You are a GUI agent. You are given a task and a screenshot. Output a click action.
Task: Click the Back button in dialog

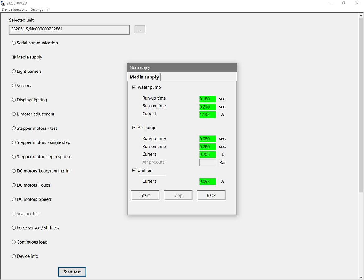[x=211, y=195]
